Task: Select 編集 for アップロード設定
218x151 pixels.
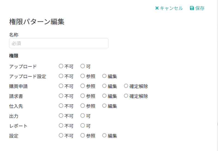Action: tap(104, 76)
